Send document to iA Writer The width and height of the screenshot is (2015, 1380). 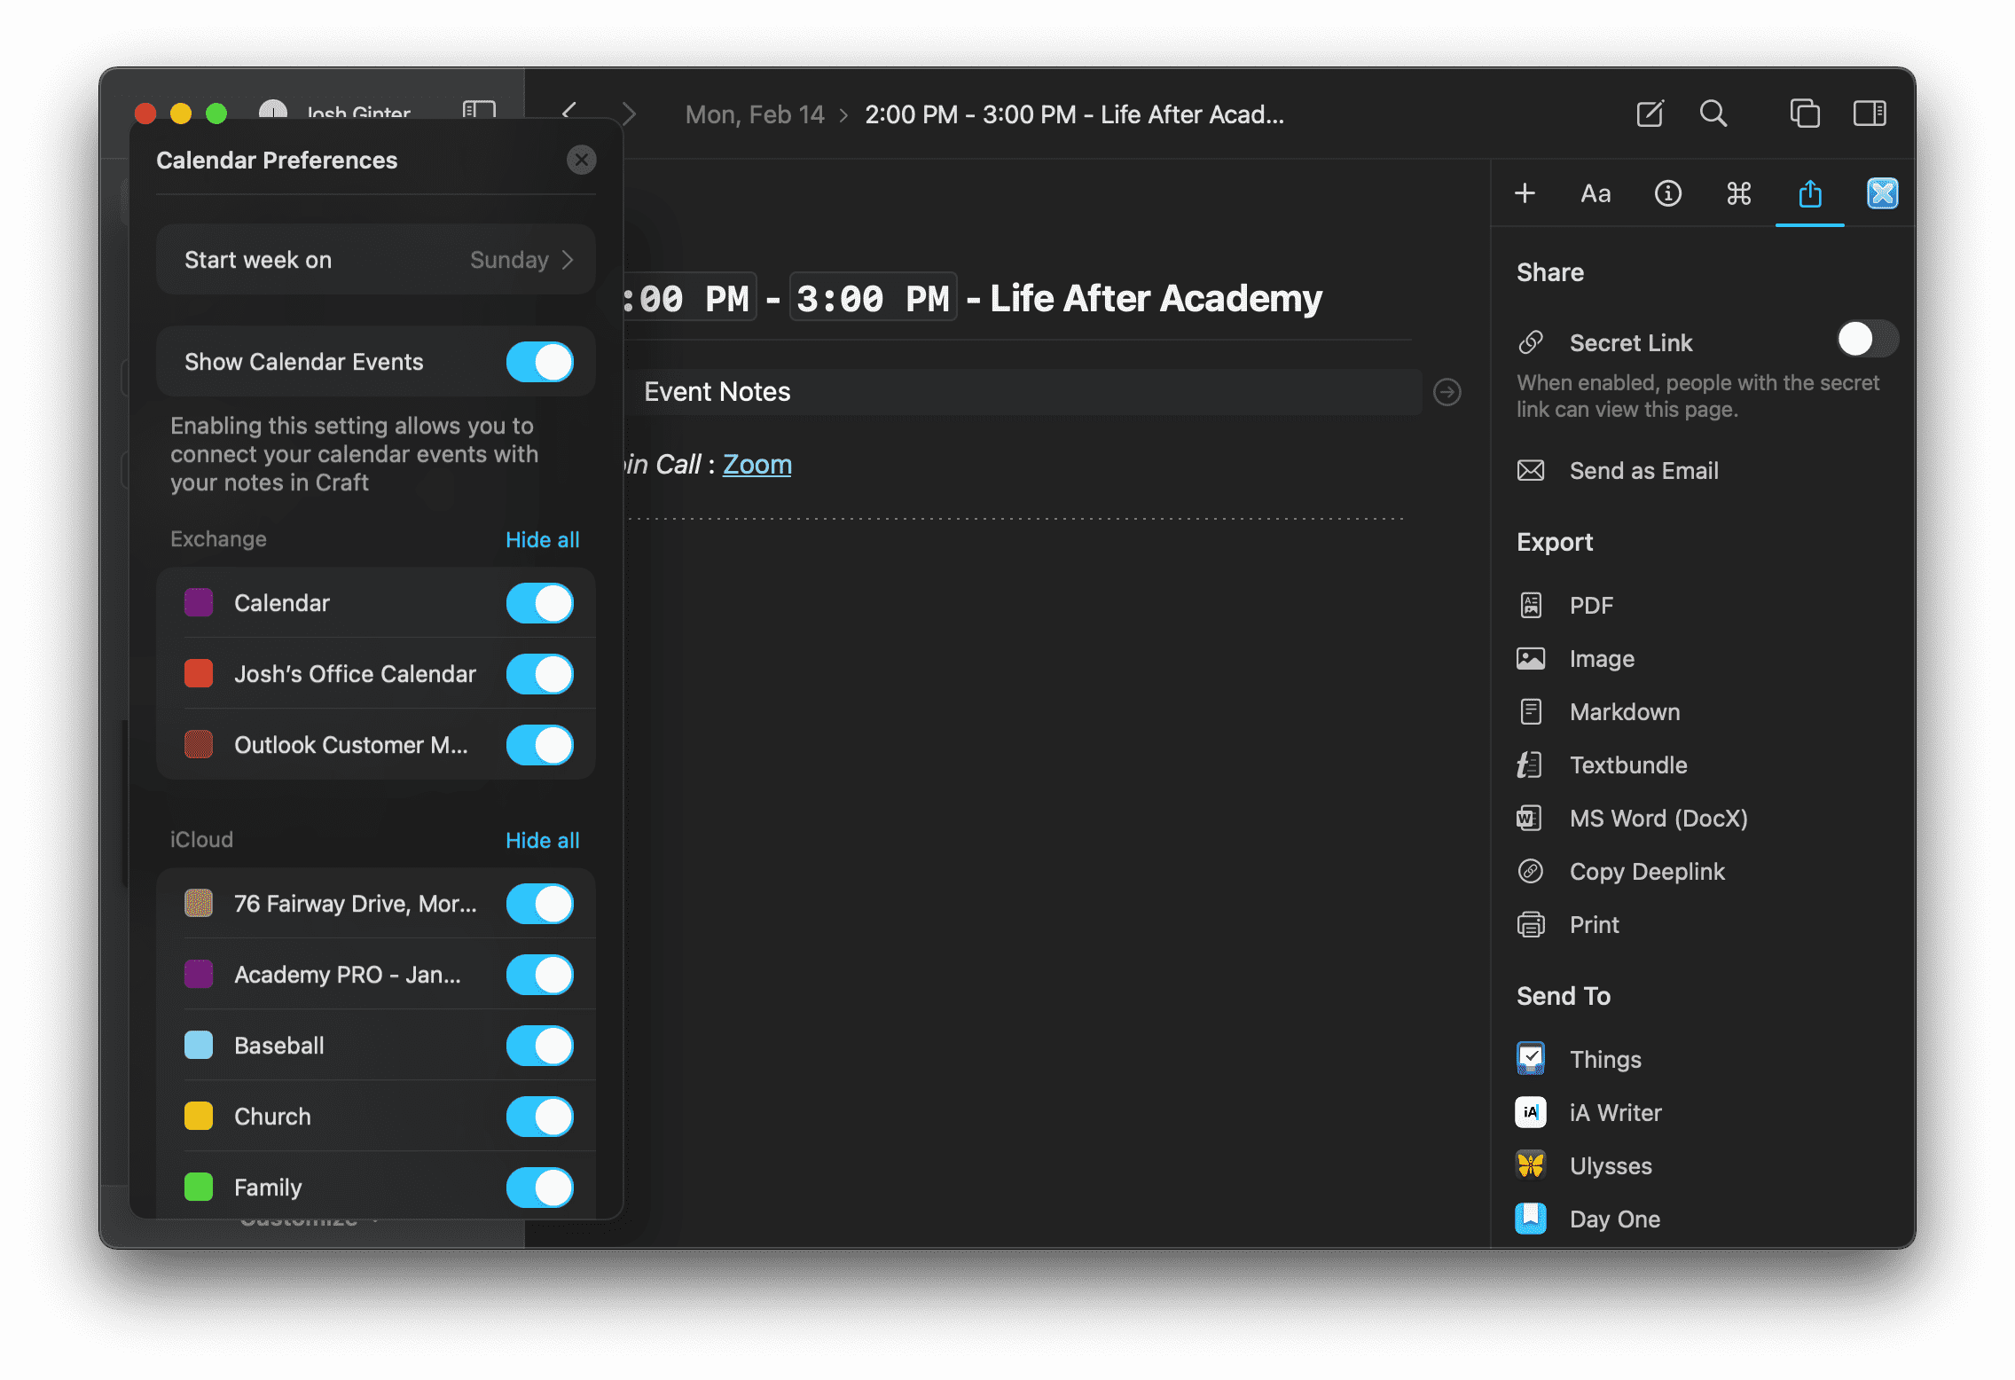(1615, 1112)
